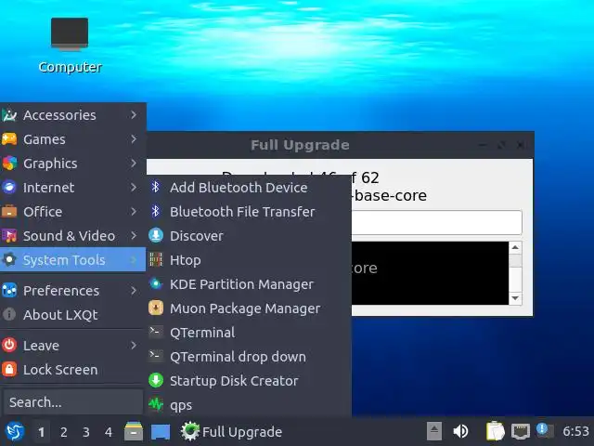Open the Games menu category
Viewport: 594px width, 446px height.
click(72, 139)
